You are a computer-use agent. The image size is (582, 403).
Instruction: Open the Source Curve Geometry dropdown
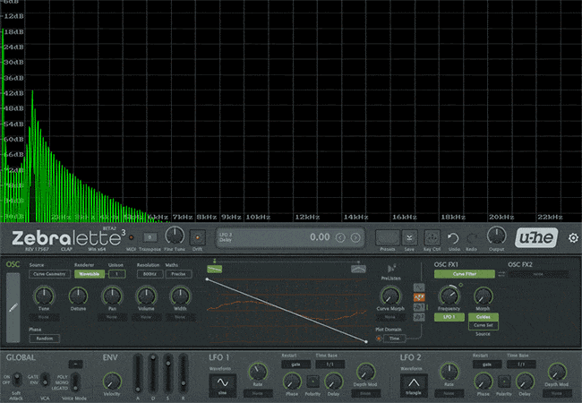click(x=49, y=274)
